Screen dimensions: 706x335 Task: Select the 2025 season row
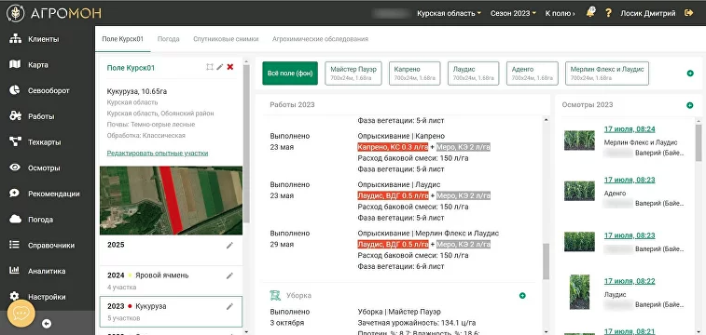[171, 249]
